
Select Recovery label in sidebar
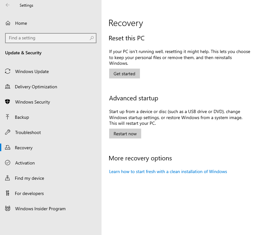pyautogui.click(x=23, y=148)
